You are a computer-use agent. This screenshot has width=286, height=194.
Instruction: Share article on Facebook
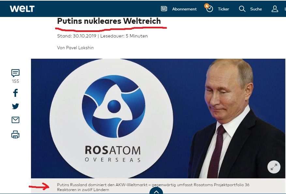[x=16, y=93]
